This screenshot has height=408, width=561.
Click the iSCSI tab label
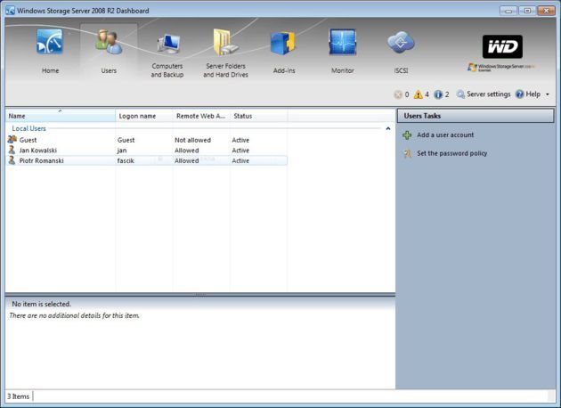[401, 70]
